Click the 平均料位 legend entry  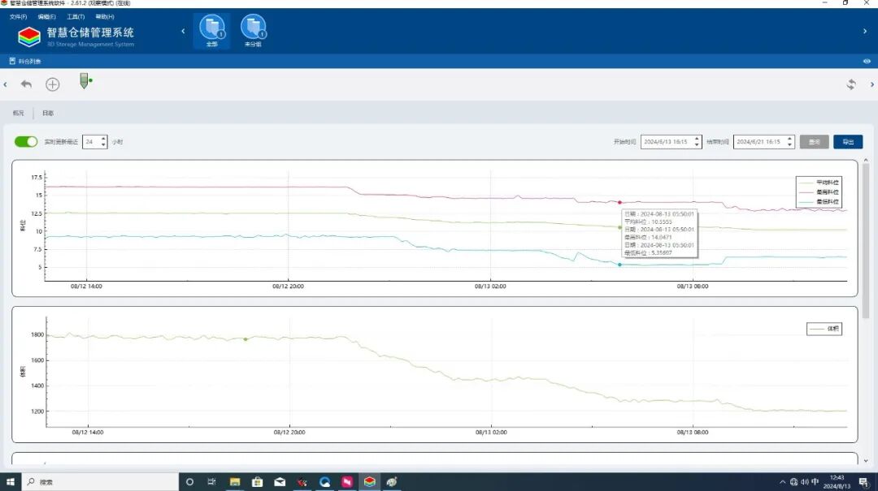[819, 183]
